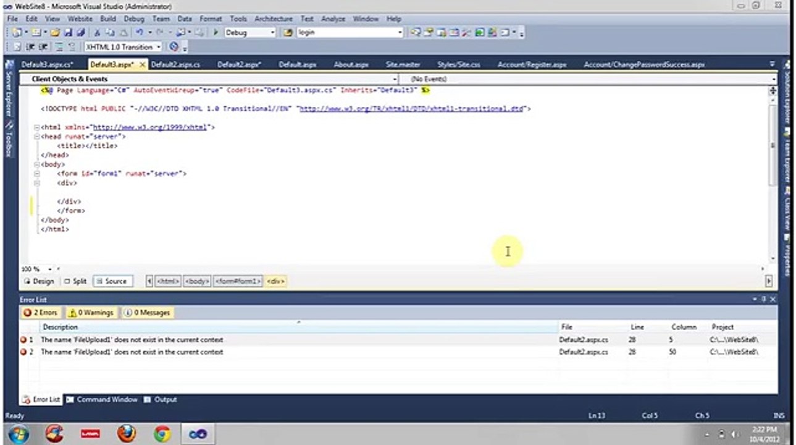Click the tag navigator left arrow button
The height and width of the screenshot is (445, 796).
coord(149,281)
